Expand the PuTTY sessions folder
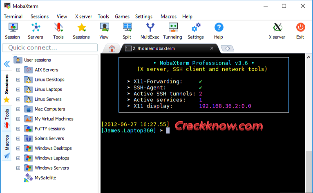 tap(18, 129)
